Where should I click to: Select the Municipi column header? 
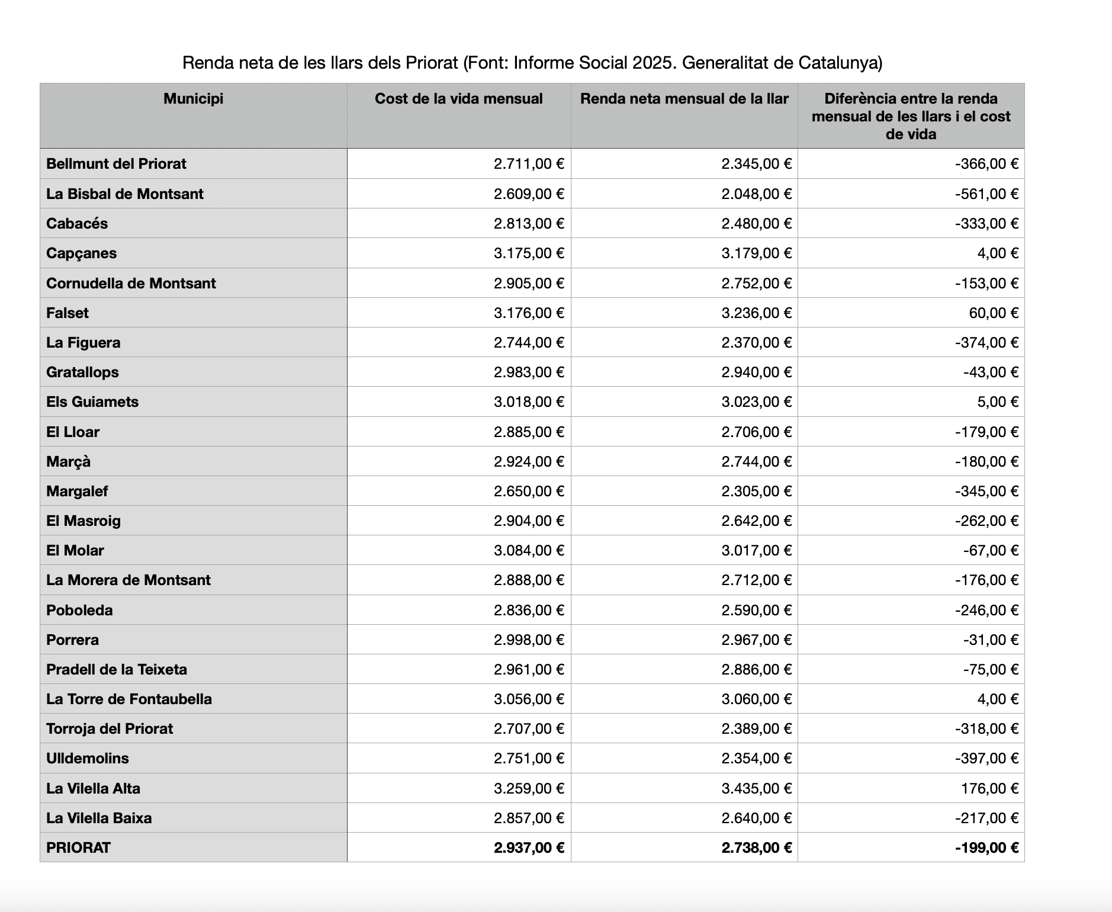pyautogui.click(x=193, y=98)
